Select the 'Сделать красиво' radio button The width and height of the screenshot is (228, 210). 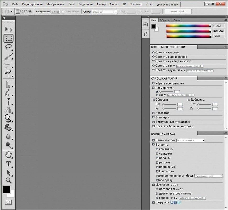click(153, 52)
